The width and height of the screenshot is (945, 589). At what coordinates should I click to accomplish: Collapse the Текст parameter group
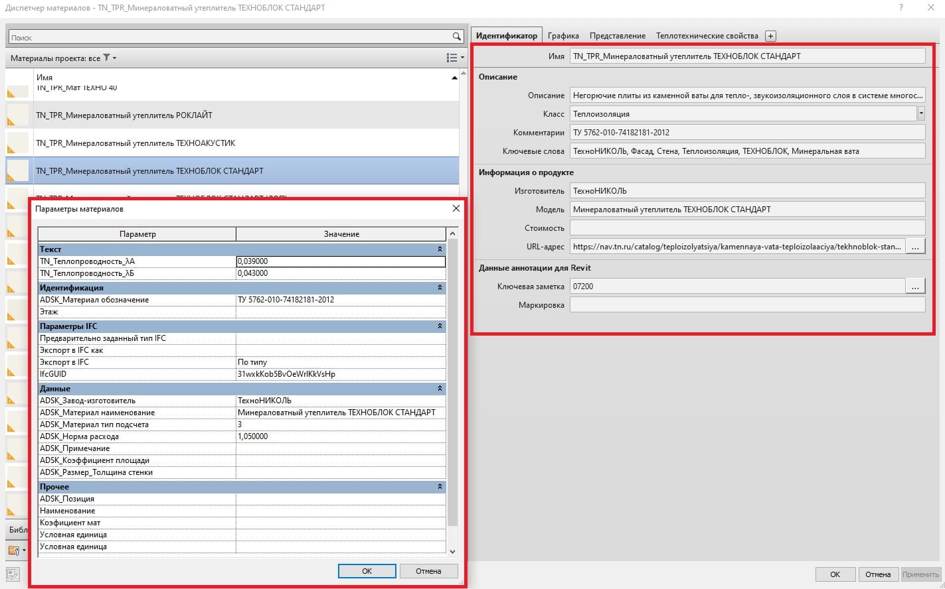(x=439, y=249)
